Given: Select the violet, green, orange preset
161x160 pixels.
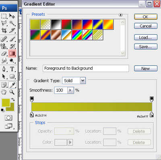Looking at the screenshot, I should tap(35, 35).
